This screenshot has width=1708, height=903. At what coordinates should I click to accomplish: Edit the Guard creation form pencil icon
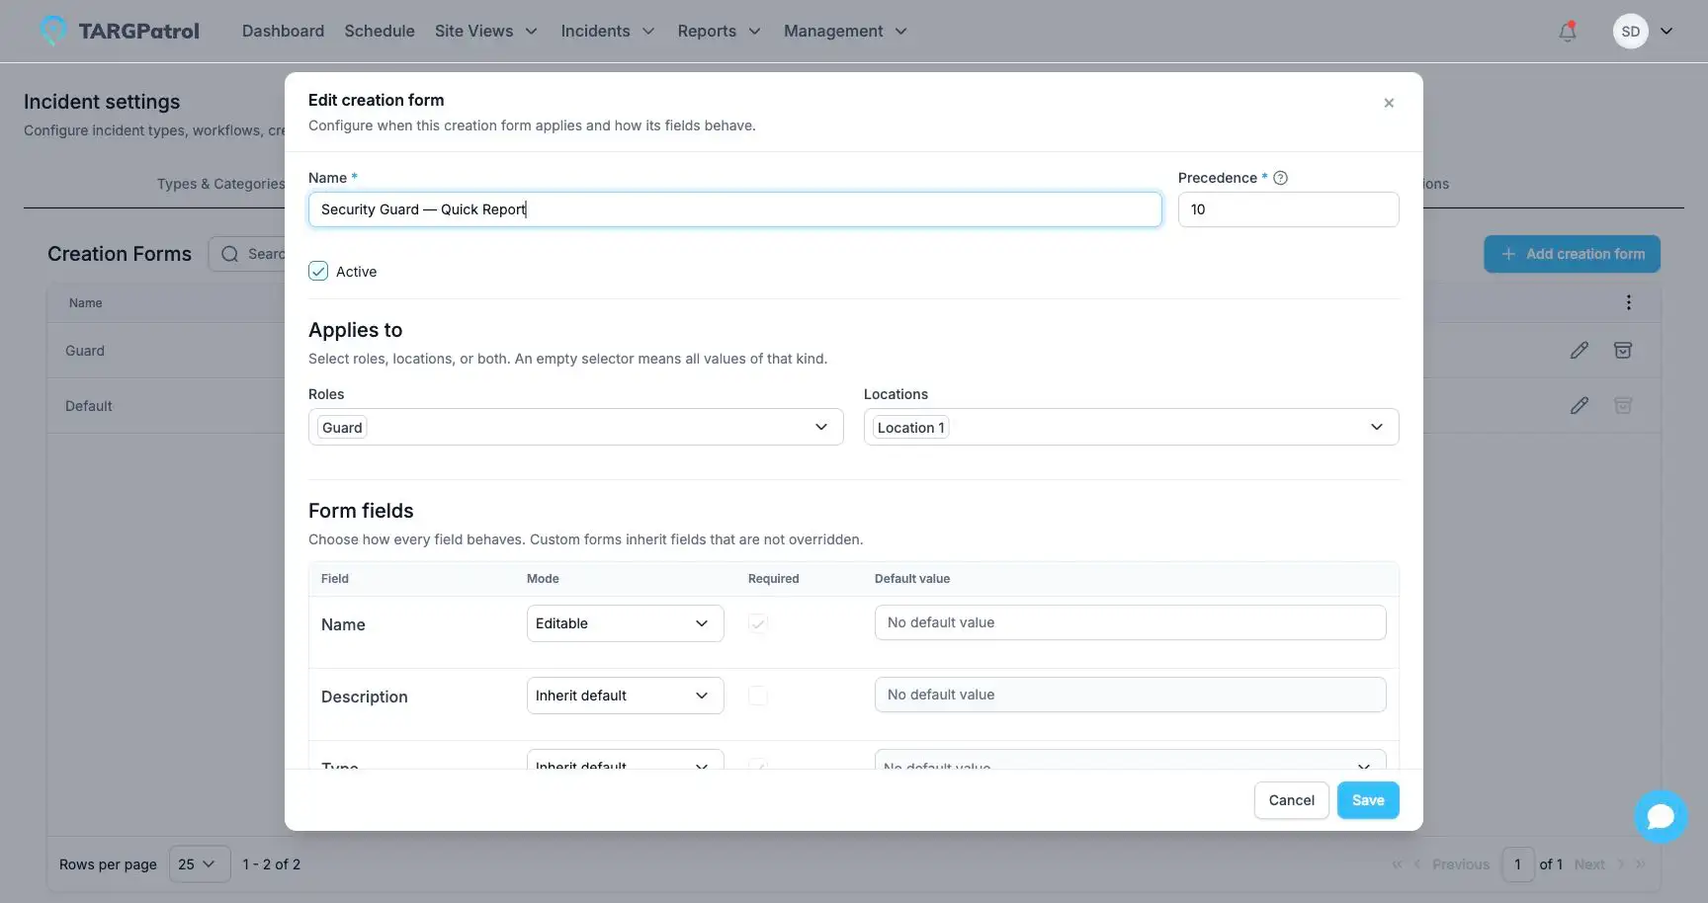click(x=1580, y=351)
